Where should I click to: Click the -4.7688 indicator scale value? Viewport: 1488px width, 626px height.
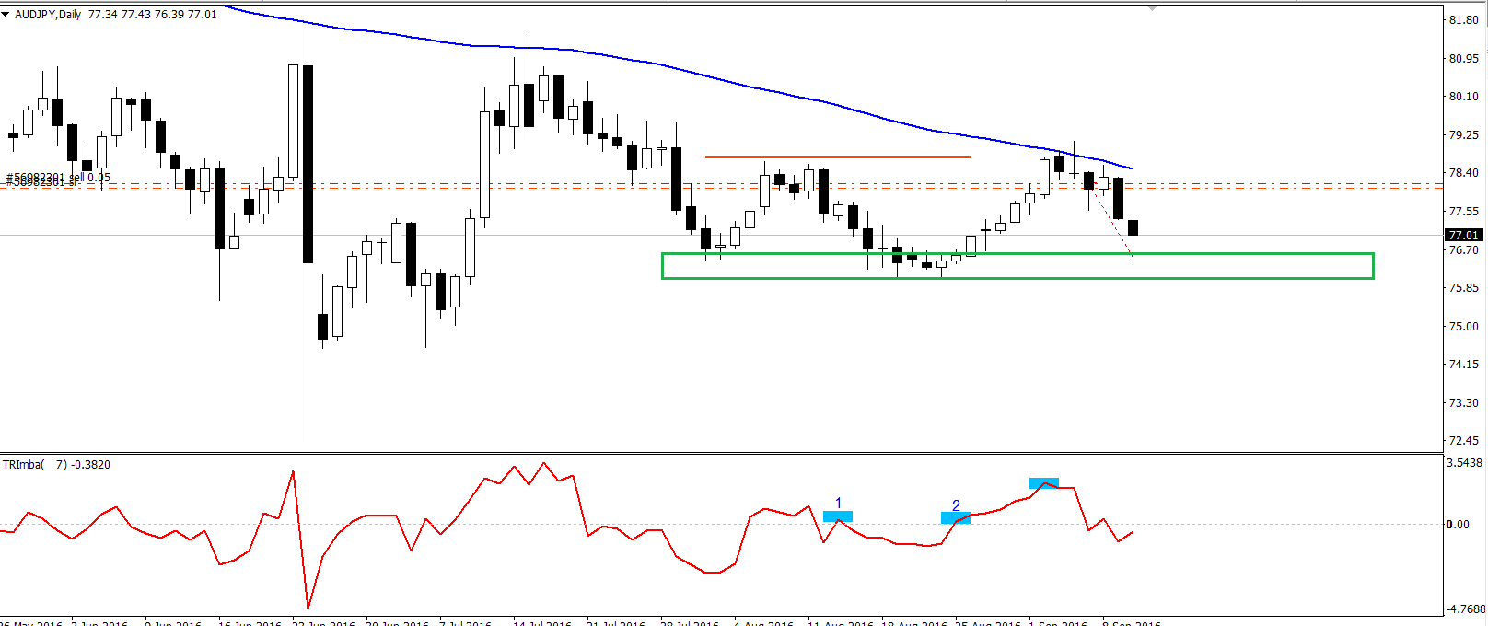click(1464, 609)
